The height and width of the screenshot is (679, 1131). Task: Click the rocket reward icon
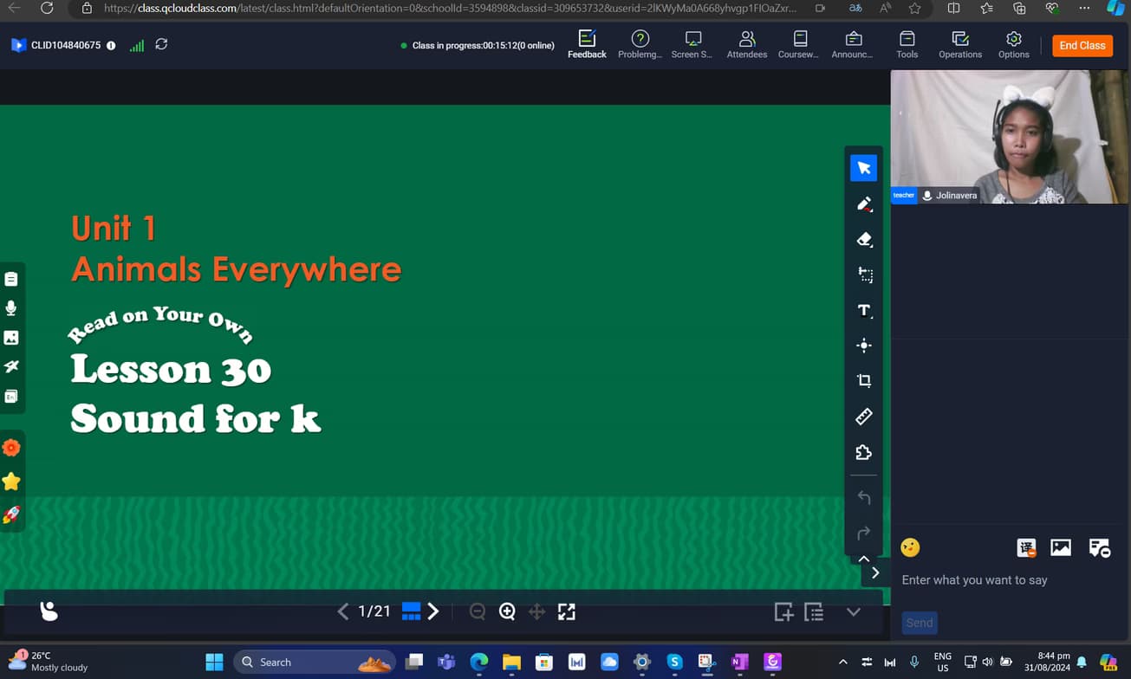11,514
